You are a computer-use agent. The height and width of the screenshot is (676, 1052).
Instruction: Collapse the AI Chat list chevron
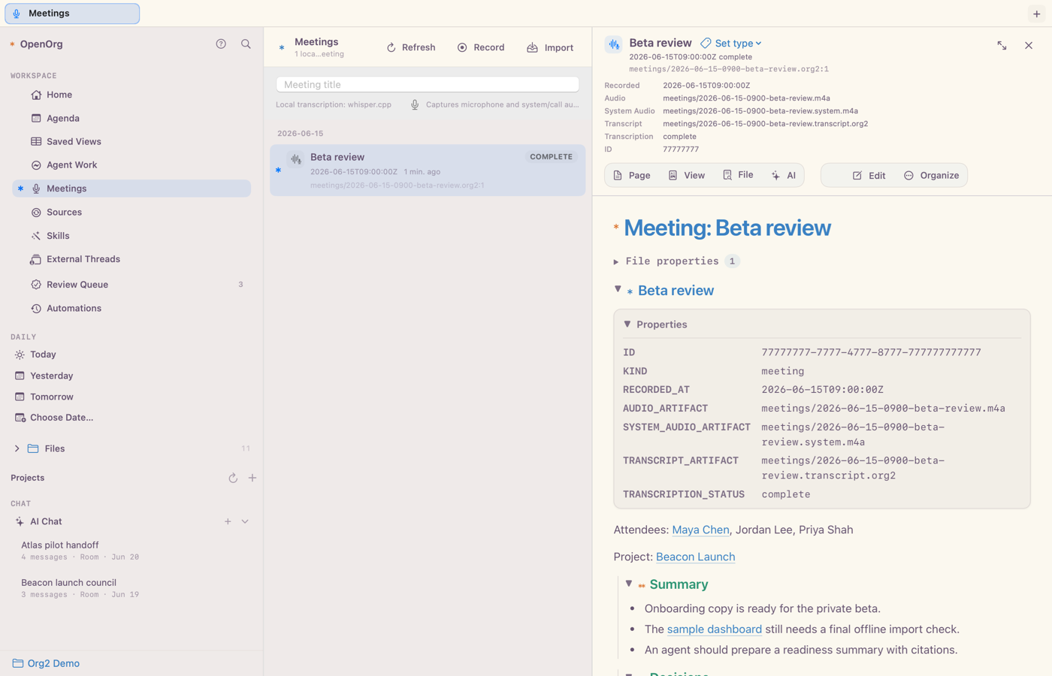point(245,521)
